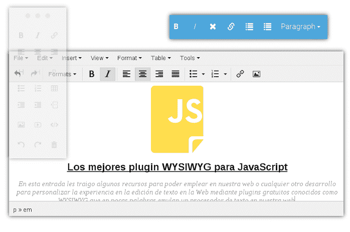Viewport: 350px width, 232px height.
Task: Click curved redo arrow in faded side panel
Action: (38, 144)
